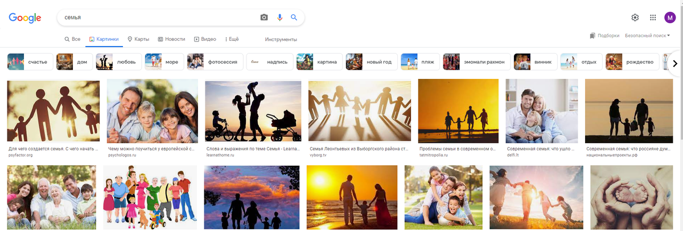The height and width of the screenshot is (231, 683).
Task: Open Google settings gear icon
Action: click(635, 18)
